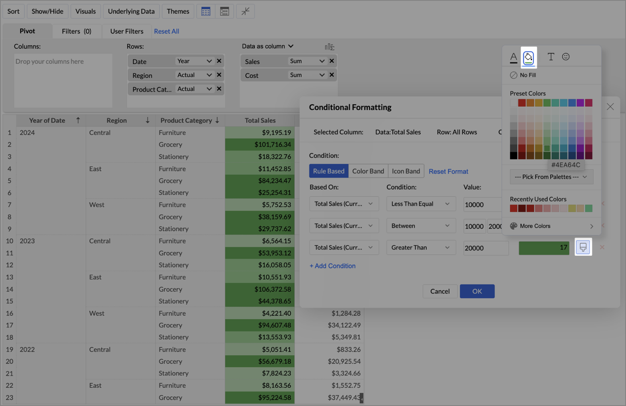The image size is (626, 406).
Task: Click the format paintbrush icon beside green preview
Action: click(x=583, y=247)
